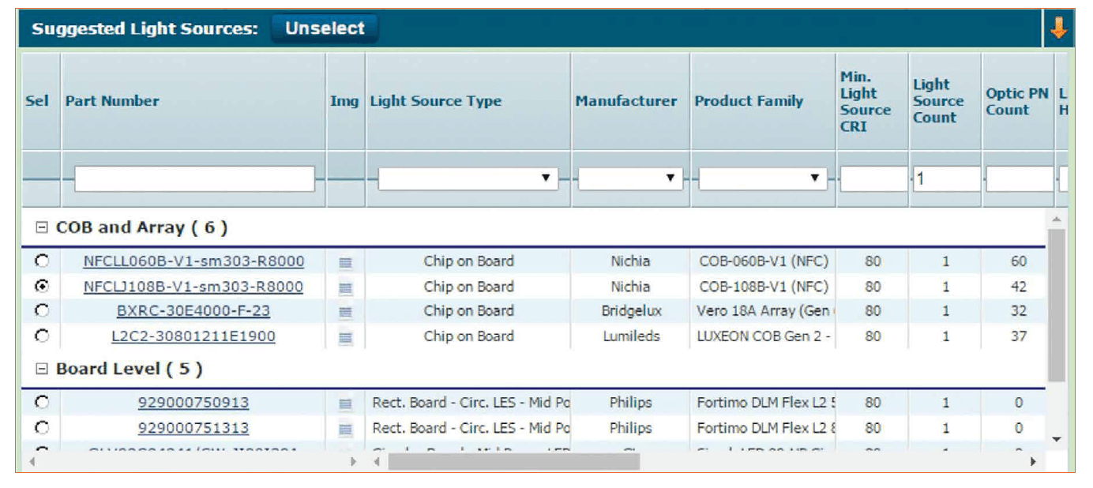The height and width of the screenshot is (488, 1093).
Task: Click Min. Light Source CRI filter field
Action: pos(873,178)
